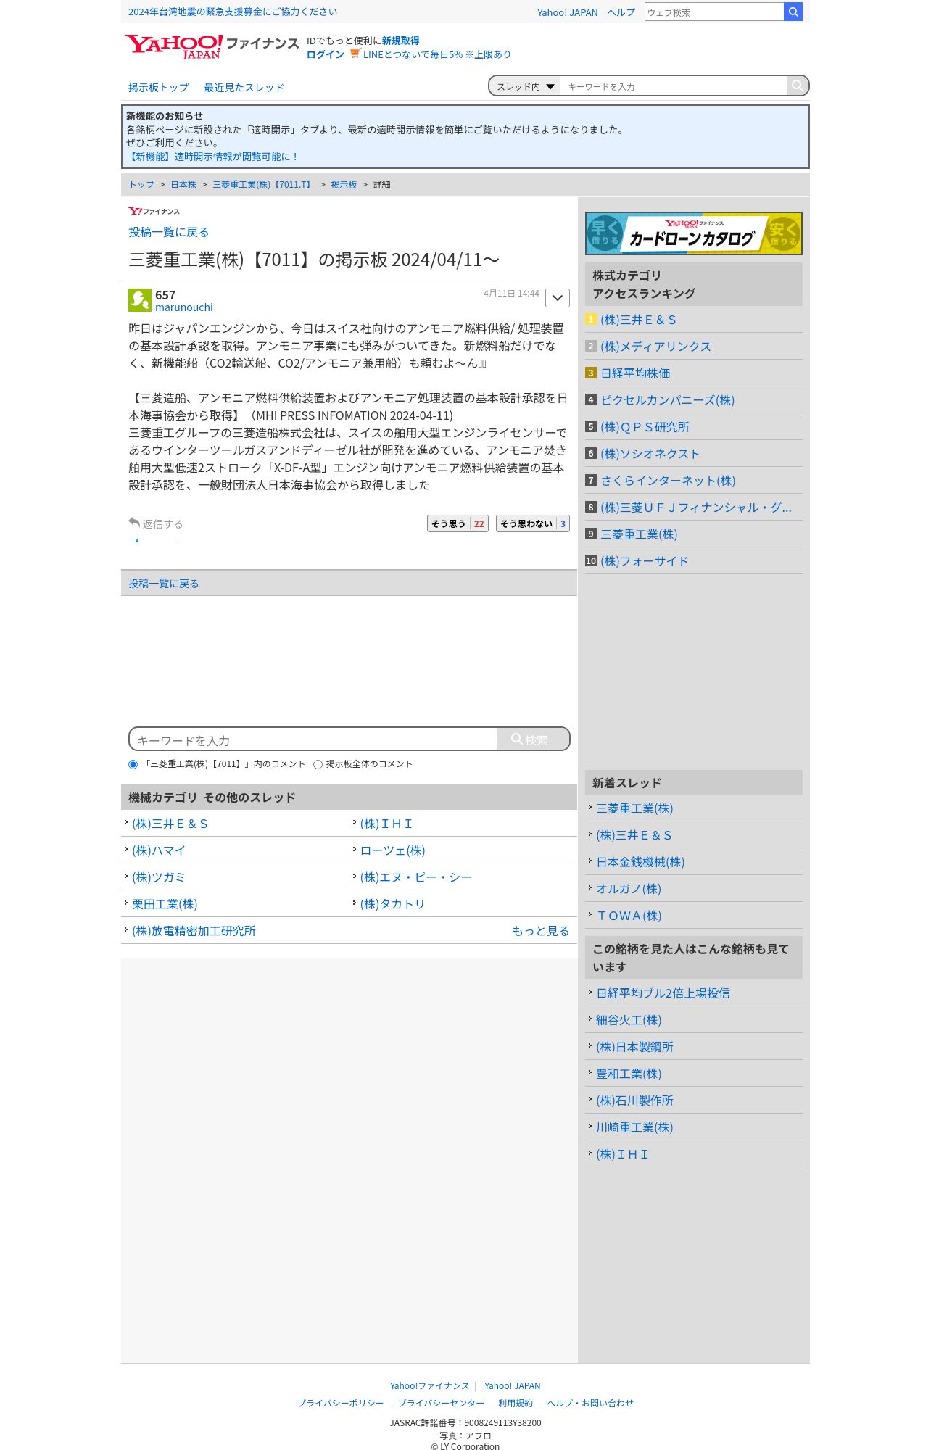Open the LINE 毎日5% promotion link

click(x=436, y=54)
